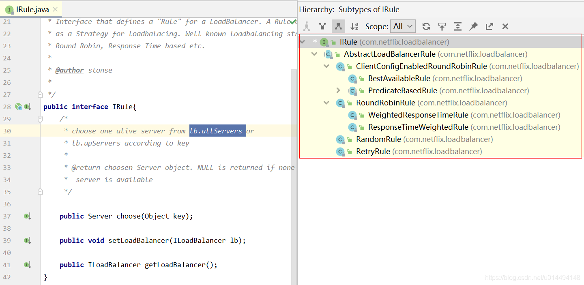584x285 pixels.
Task: Close the Hierarchy panel with X icon
Action: pos(505,26)
